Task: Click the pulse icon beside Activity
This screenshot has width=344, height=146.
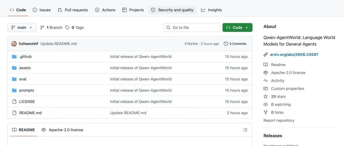Action: click(x=266, y=80)
